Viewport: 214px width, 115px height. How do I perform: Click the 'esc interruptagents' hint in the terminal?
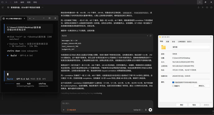(x=25, y=85)
